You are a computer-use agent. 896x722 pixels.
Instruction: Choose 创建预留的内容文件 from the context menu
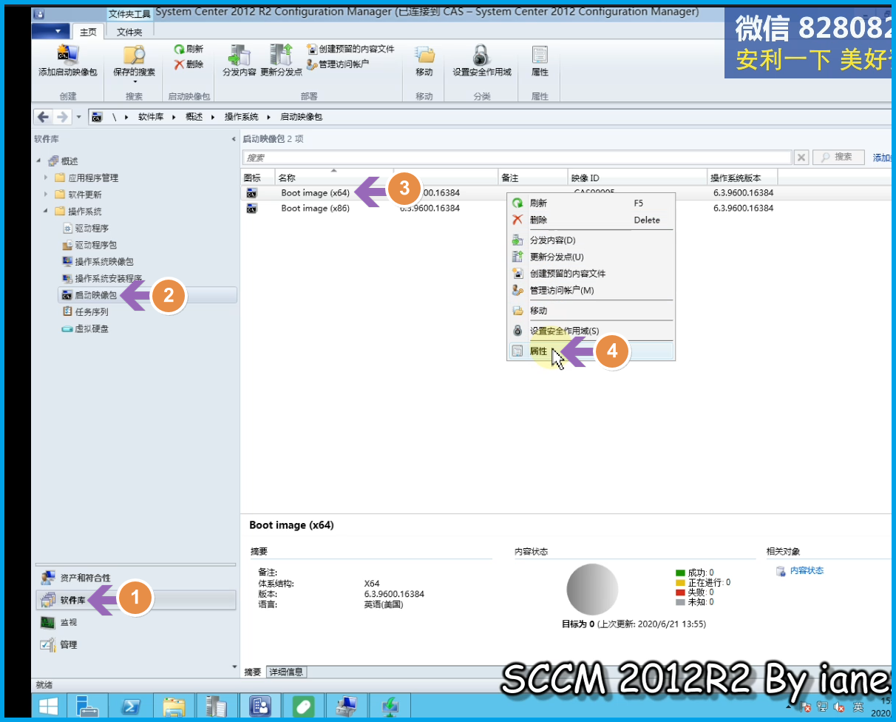click(591, 274)
